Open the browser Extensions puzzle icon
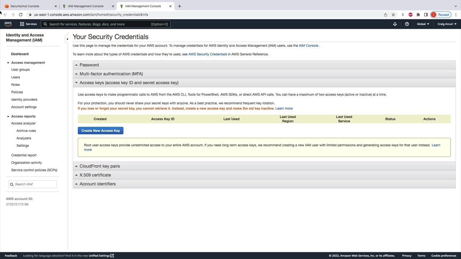 [x=418, y=15]
